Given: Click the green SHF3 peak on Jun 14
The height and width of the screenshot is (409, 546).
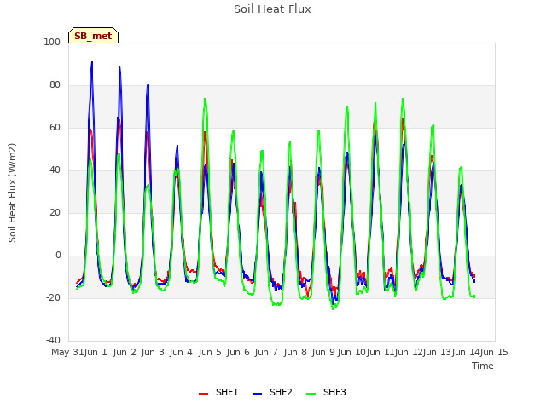Looking at the screenshot, I should pos(461,167).
